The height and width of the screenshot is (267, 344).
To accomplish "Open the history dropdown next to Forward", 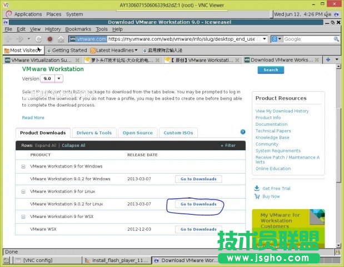I will [29, 39].
